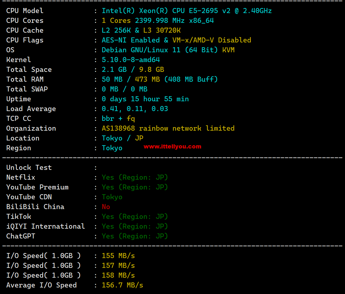Click the YouTube CDN Tokyo result

coord(112,197)
